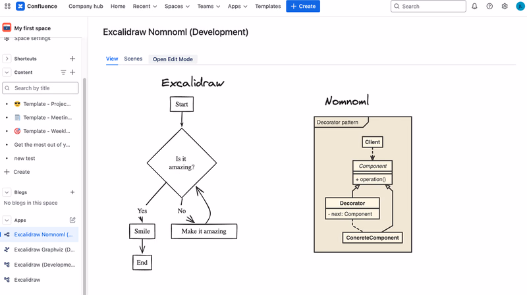Click the blue Create button
527x295 pixels.
(x=303, y=6)
